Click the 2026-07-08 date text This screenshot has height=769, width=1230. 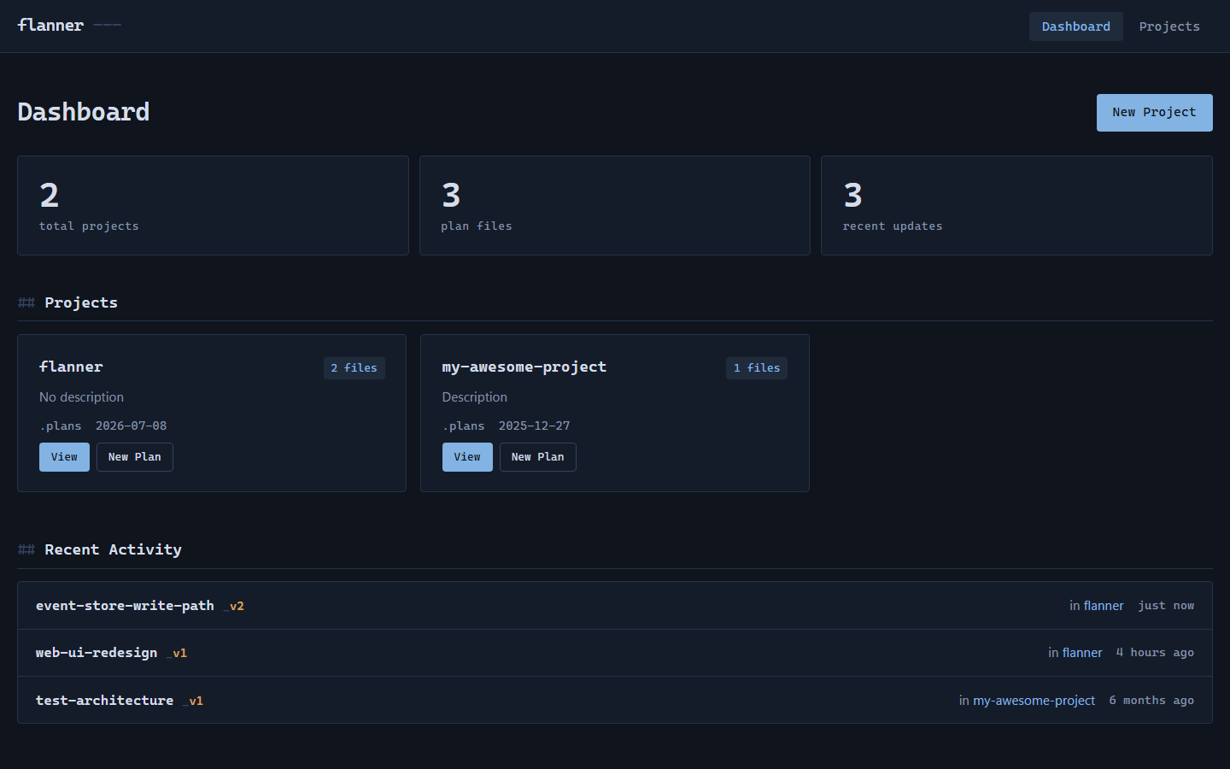click(131, 426)
